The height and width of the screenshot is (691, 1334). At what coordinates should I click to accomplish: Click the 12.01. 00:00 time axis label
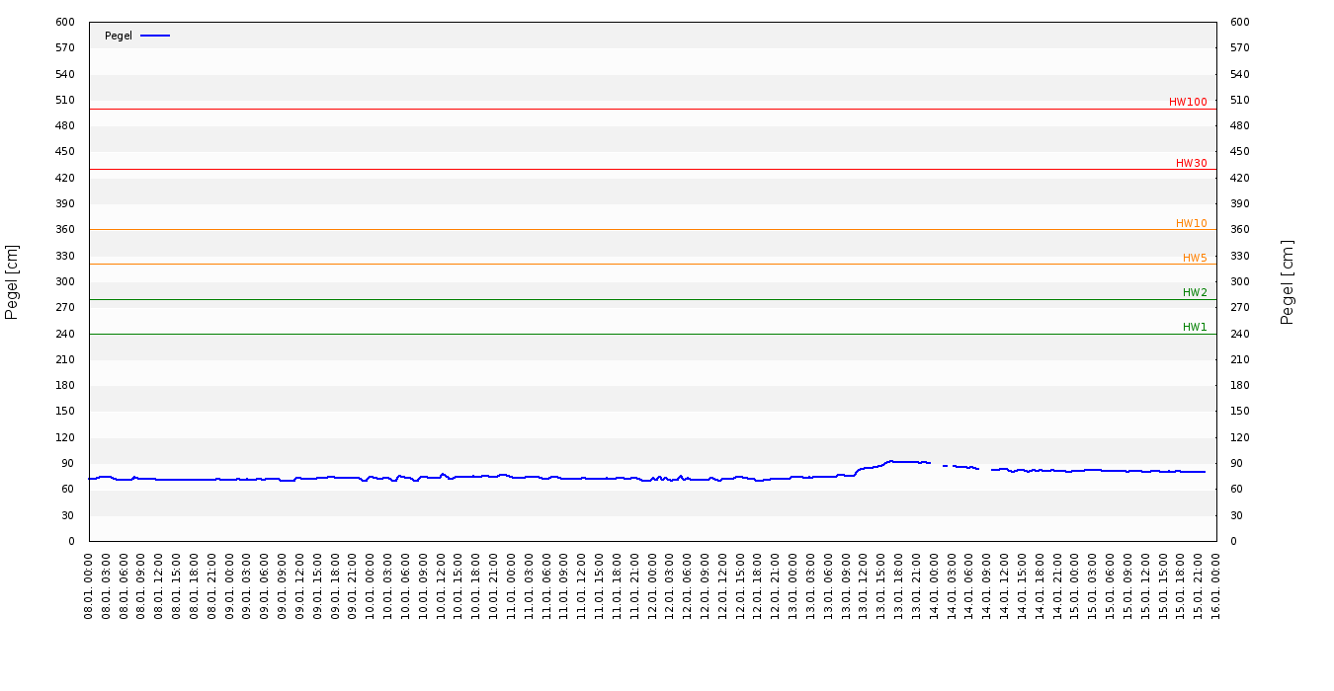[x=652, y=585]
